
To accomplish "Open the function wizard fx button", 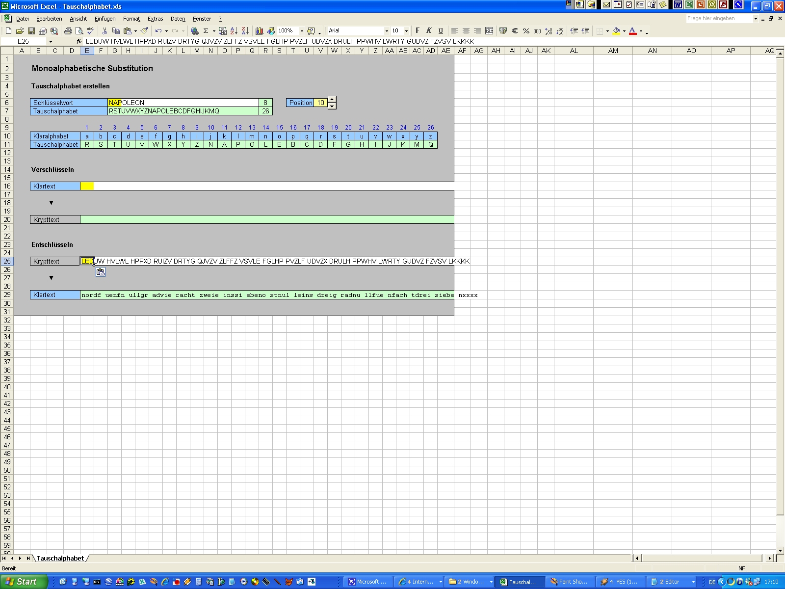I will click(x=79, y=41).
